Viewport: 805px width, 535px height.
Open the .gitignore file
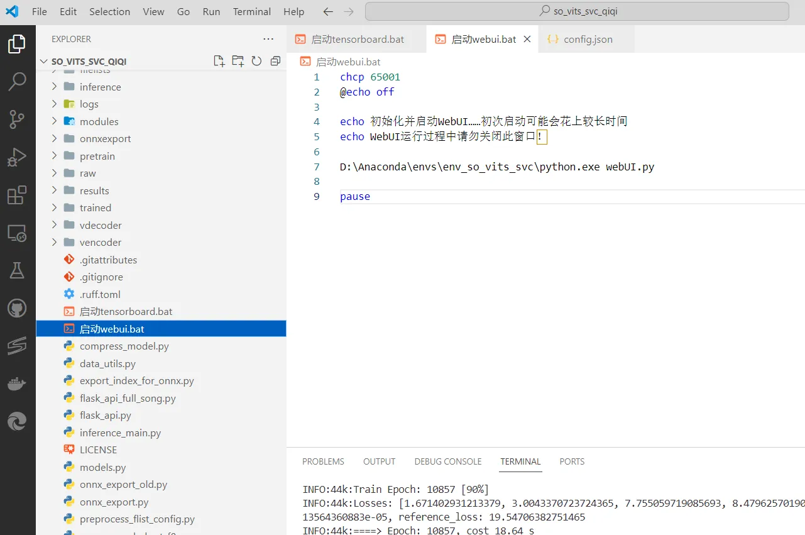click(x=161, y=277)
